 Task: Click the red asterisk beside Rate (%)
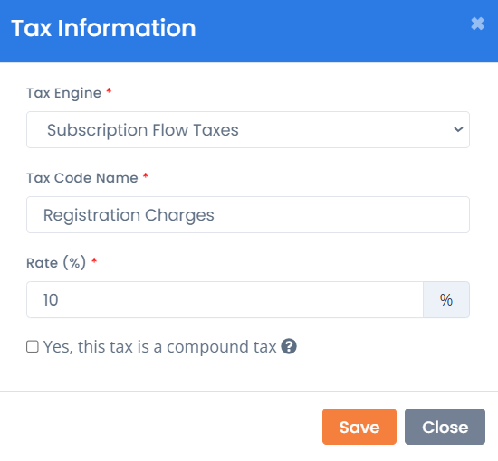pyautogui.click(x=94, y=260)
